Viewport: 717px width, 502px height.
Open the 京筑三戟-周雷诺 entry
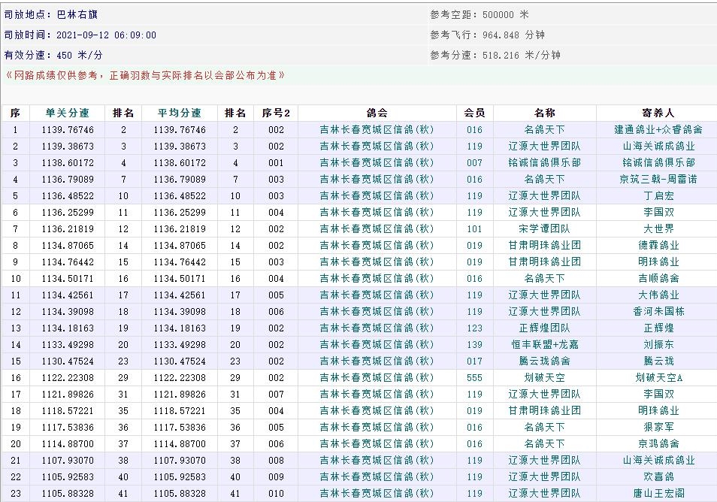tap(658, 179)
